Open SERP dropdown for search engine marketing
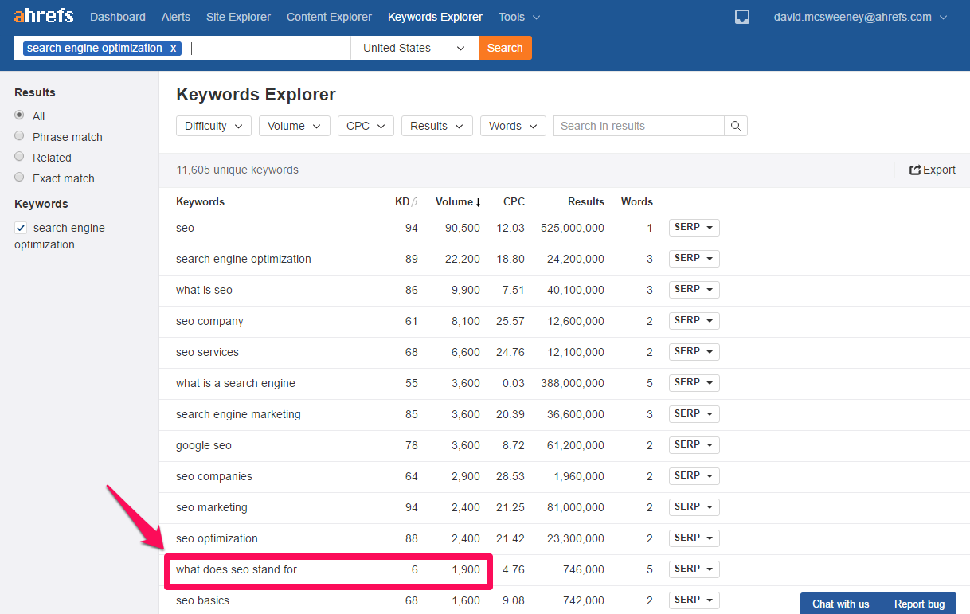970x614 pixels. coord(694,414)
